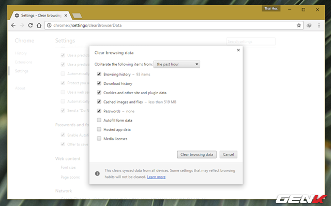Open History in the Chrome sidebar
Viewport: 331px width, 206px height.
point(21,53)
